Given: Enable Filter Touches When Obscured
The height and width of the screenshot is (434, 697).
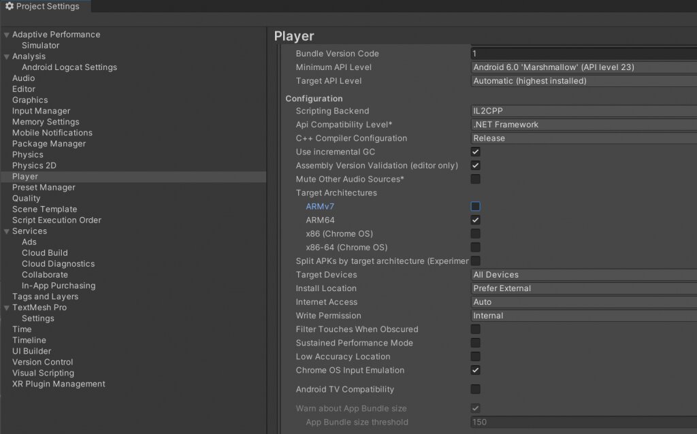Looking at the screenshot, I should pyautogui.click(x=475, y=329).
